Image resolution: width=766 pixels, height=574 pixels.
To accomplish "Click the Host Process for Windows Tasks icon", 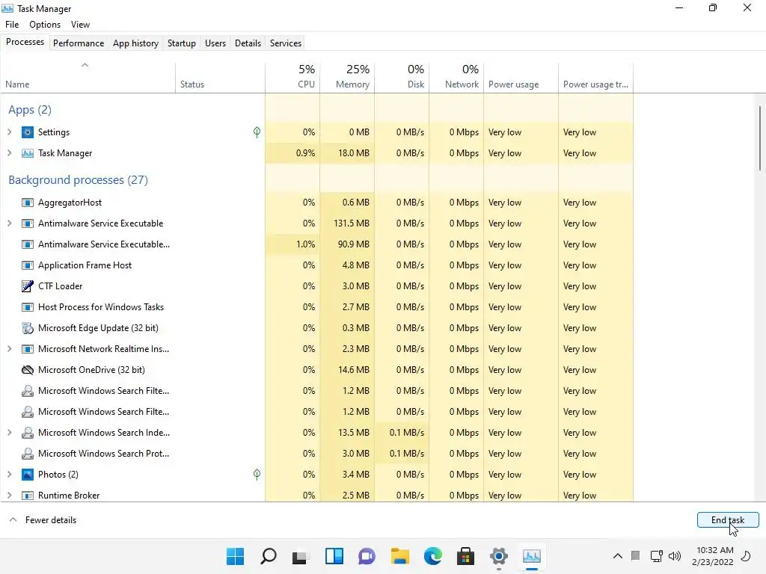I will (28, 307).
